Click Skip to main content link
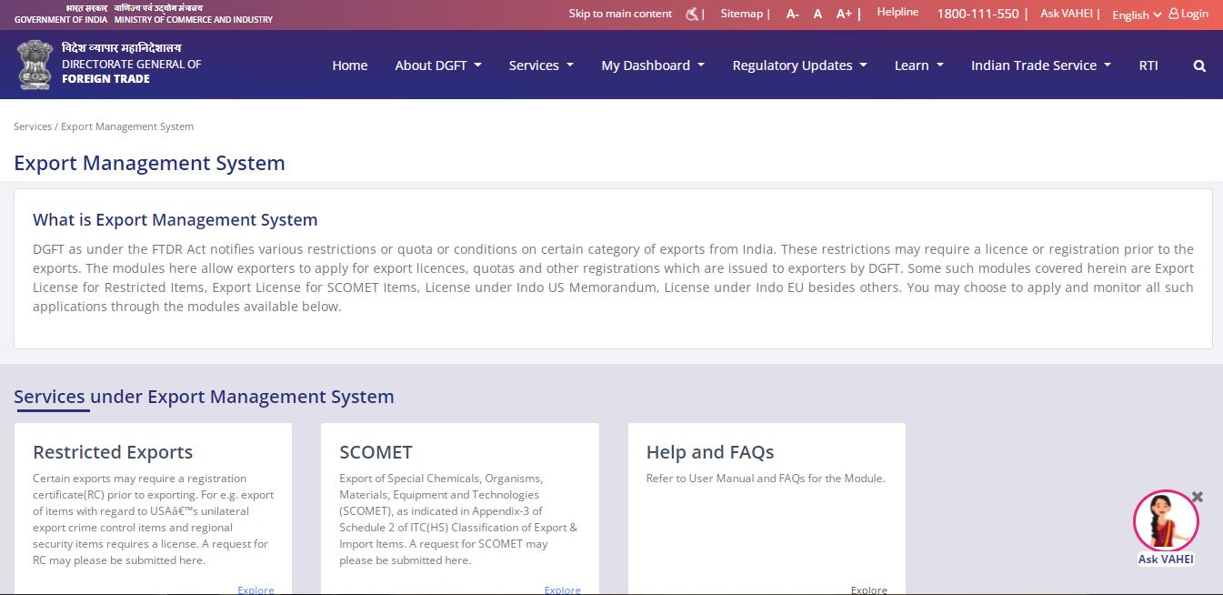This screenshot has height=595, width=1223. [x=620, y=14]
